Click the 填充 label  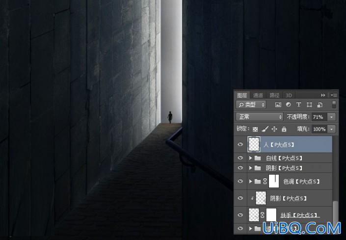coord(303,129)
